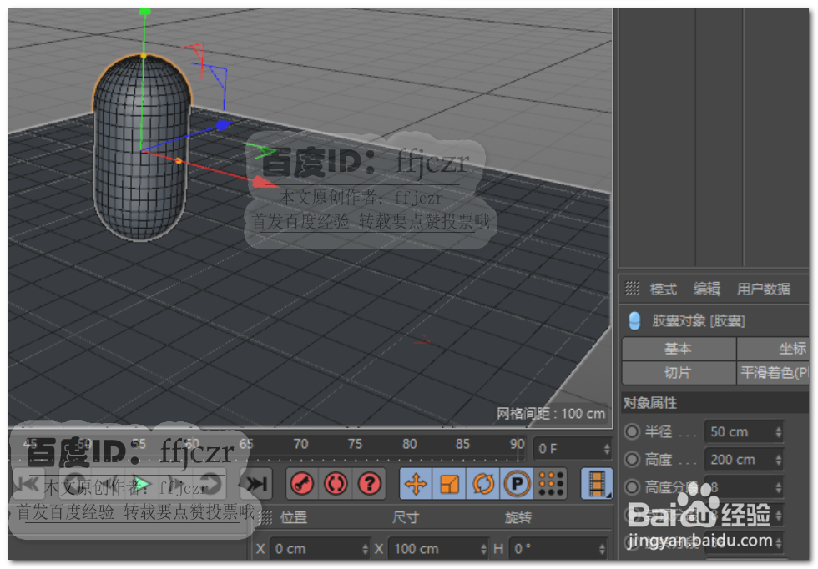Click the 高度 parameter label
818x569 pixels.
click(659, 459)
